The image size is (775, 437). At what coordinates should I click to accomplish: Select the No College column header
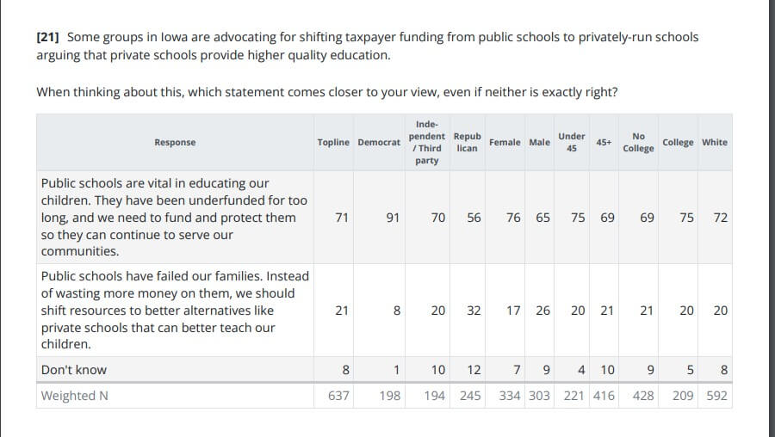click(638, 143)
